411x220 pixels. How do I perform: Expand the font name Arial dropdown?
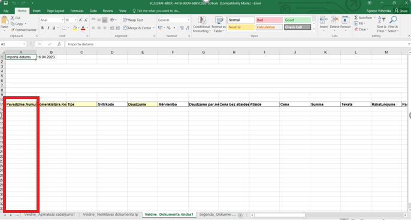tap(63, 20)
